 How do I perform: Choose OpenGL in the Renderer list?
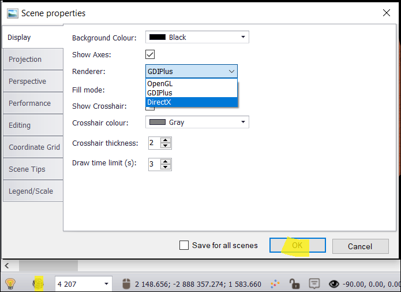pos(191,84)
